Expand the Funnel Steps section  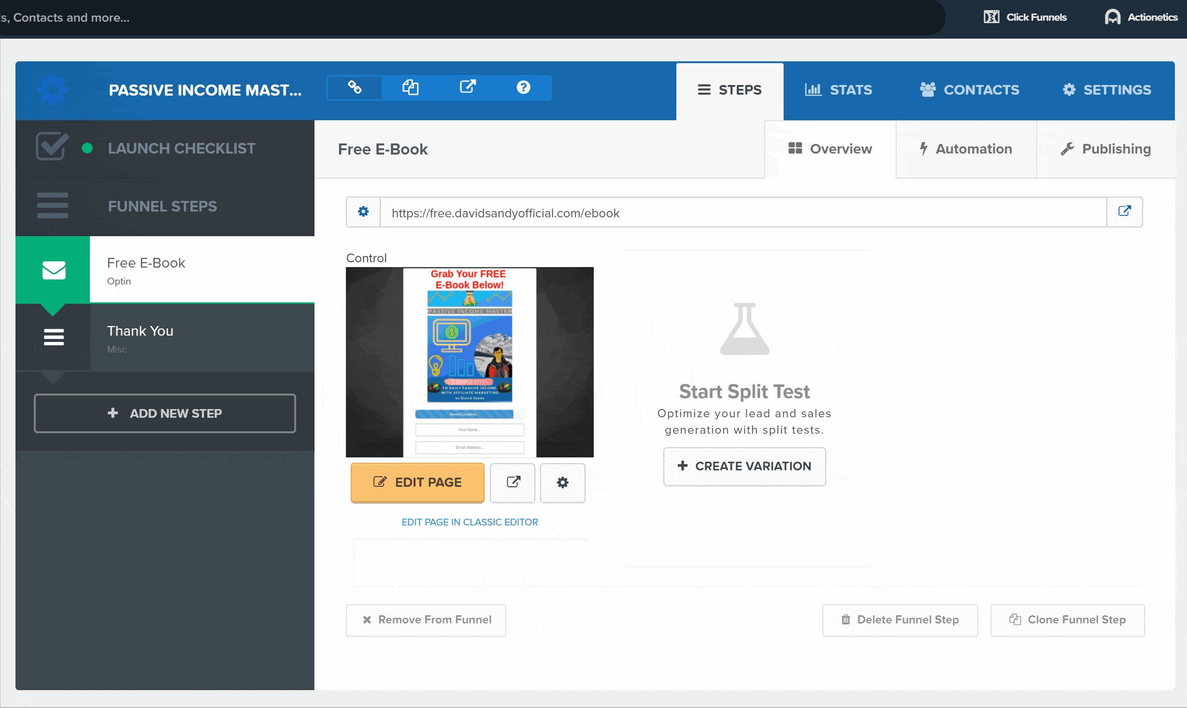(162, 207)
